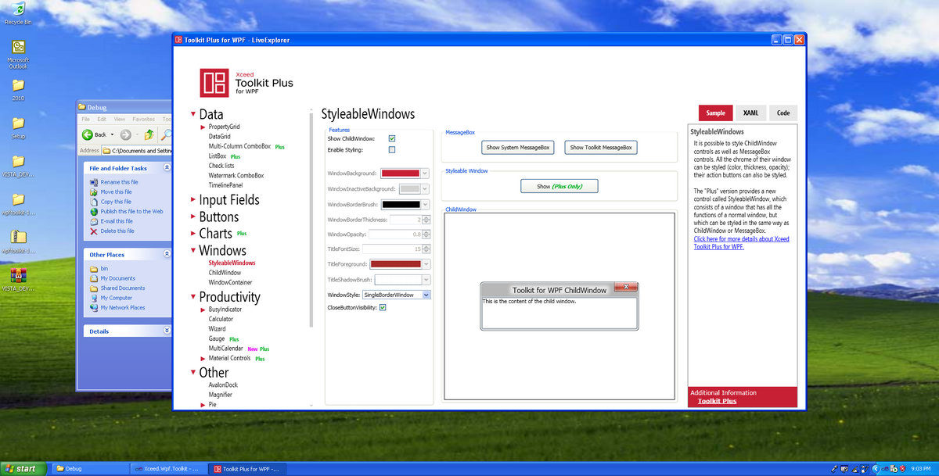The image size is (939, 476).
Task: Click the WindowBackground red color swatch
Action: pos(400,174)
